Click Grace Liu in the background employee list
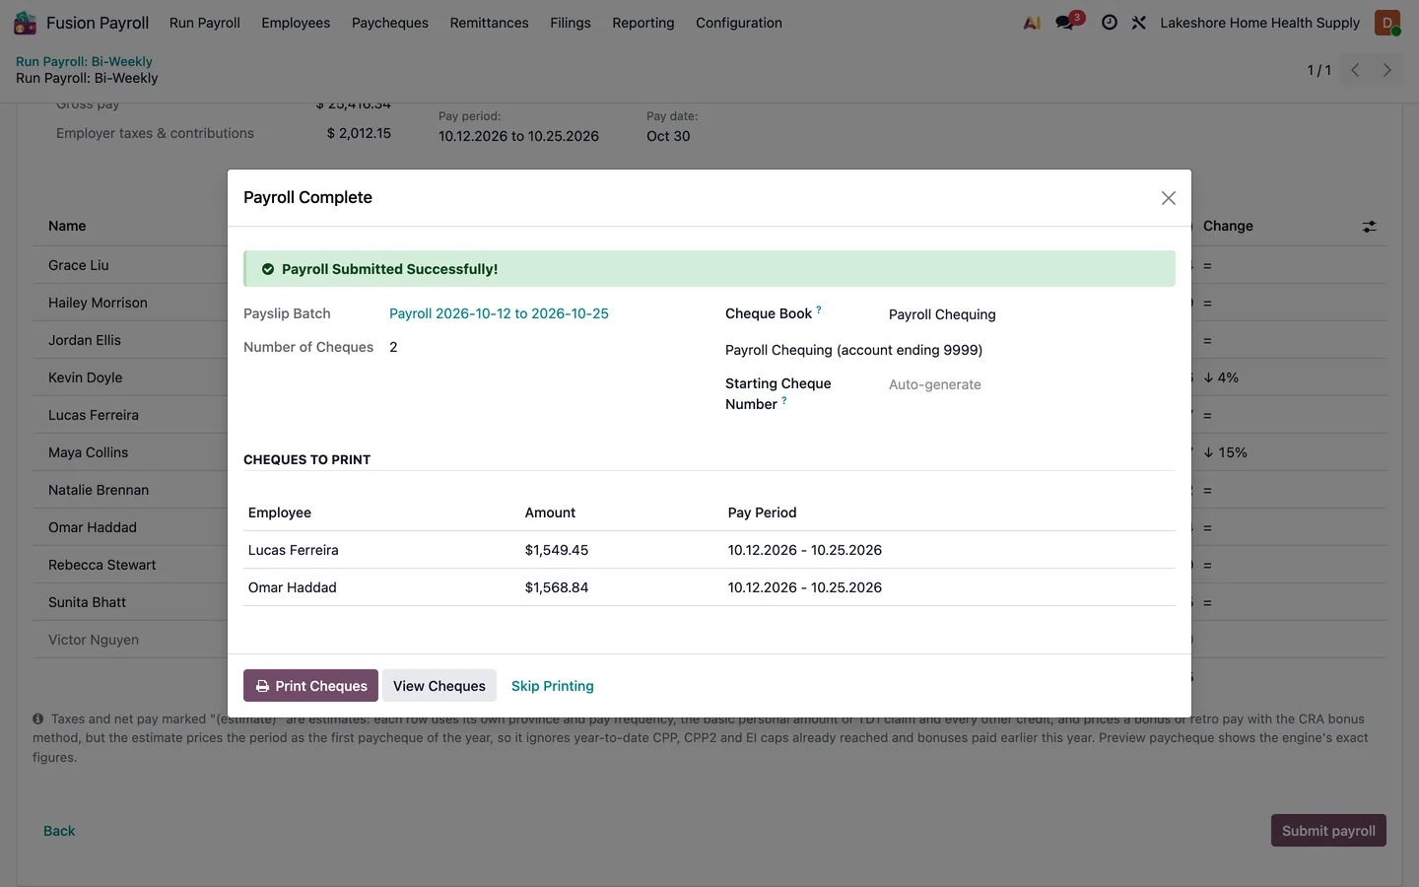 [x=79, y=265]
